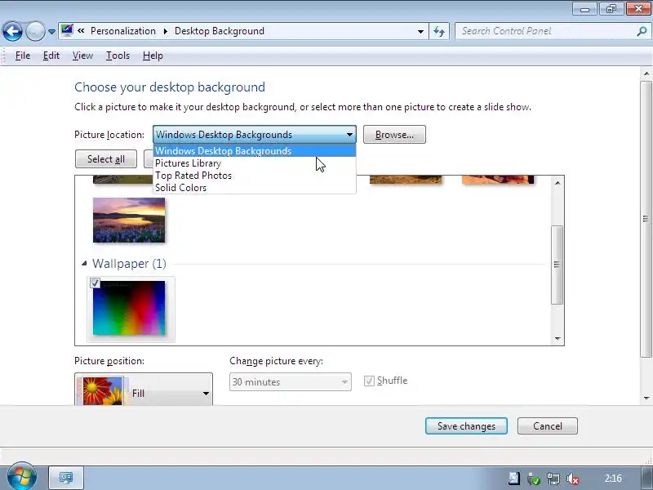Open the File menu

click(x=23, y=56)
